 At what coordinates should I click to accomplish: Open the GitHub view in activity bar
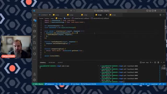[34, 48]
